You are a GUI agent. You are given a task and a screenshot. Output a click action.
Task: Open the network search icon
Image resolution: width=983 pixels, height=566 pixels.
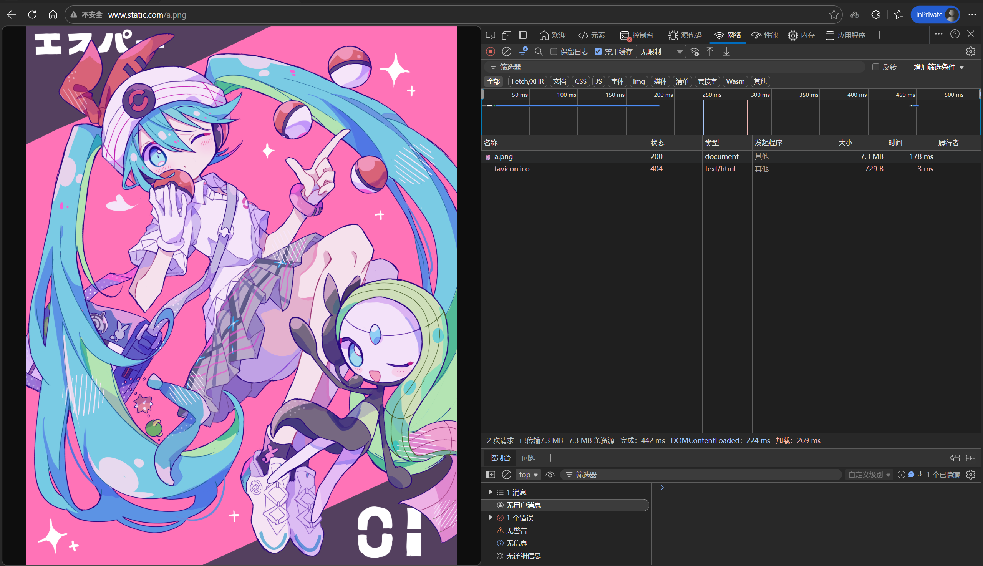[x=539, y=52]
